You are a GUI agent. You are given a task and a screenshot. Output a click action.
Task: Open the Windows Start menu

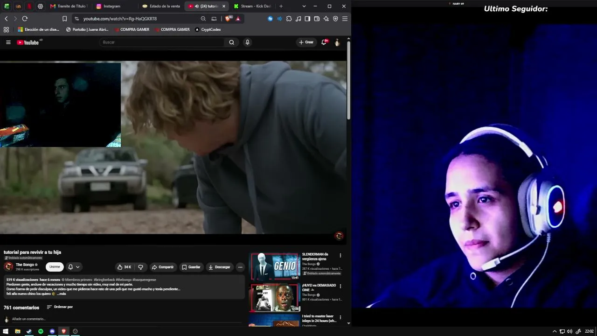coord(6,331)
